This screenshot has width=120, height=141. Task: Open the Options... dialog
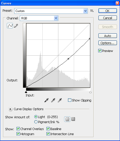click(x=108, y=43)
